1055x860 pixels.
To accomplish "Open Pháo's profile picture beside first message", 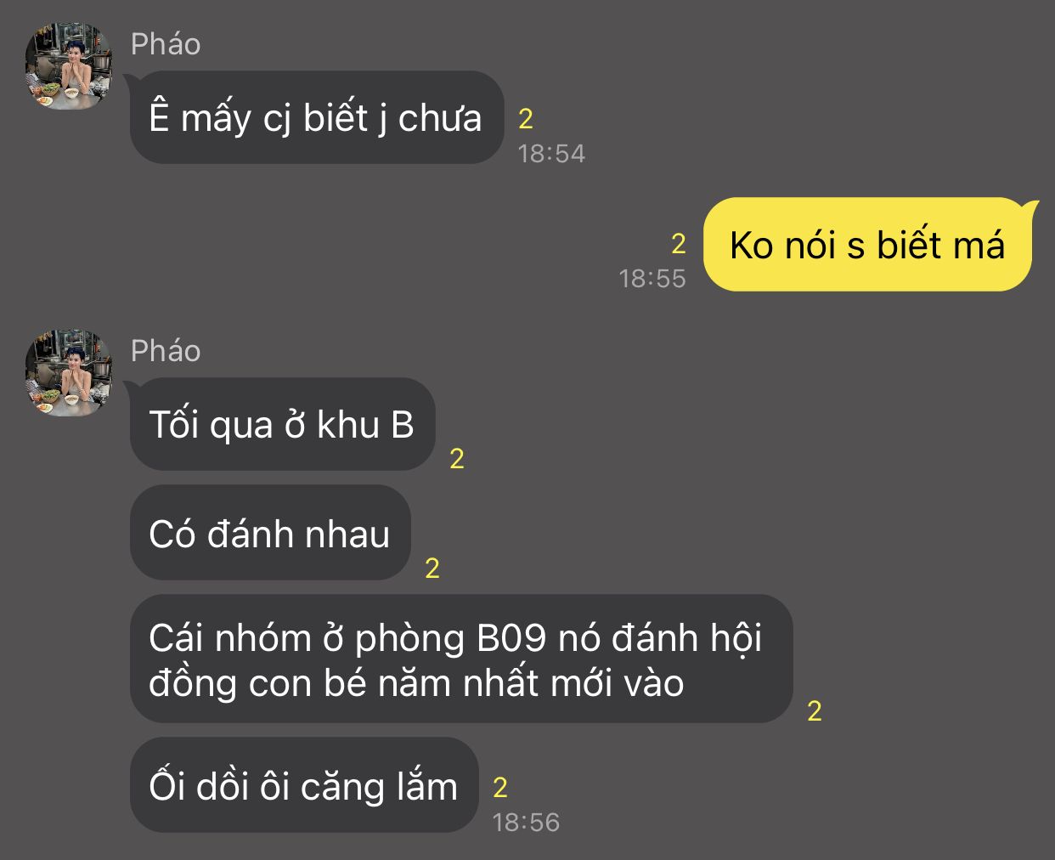I will pyautogui.click(x=69, y=67).
